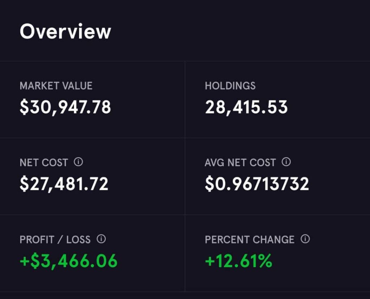Tap the green +12.61% percentage value
This screenshot has width=370, height=299.
pyautogui.click(x=238, y=261)
